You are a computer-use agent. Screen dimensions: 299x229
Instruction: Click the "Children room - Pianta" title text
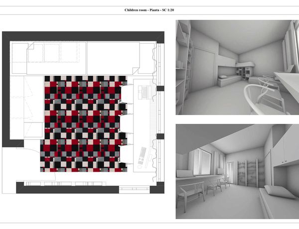(149, 10)
